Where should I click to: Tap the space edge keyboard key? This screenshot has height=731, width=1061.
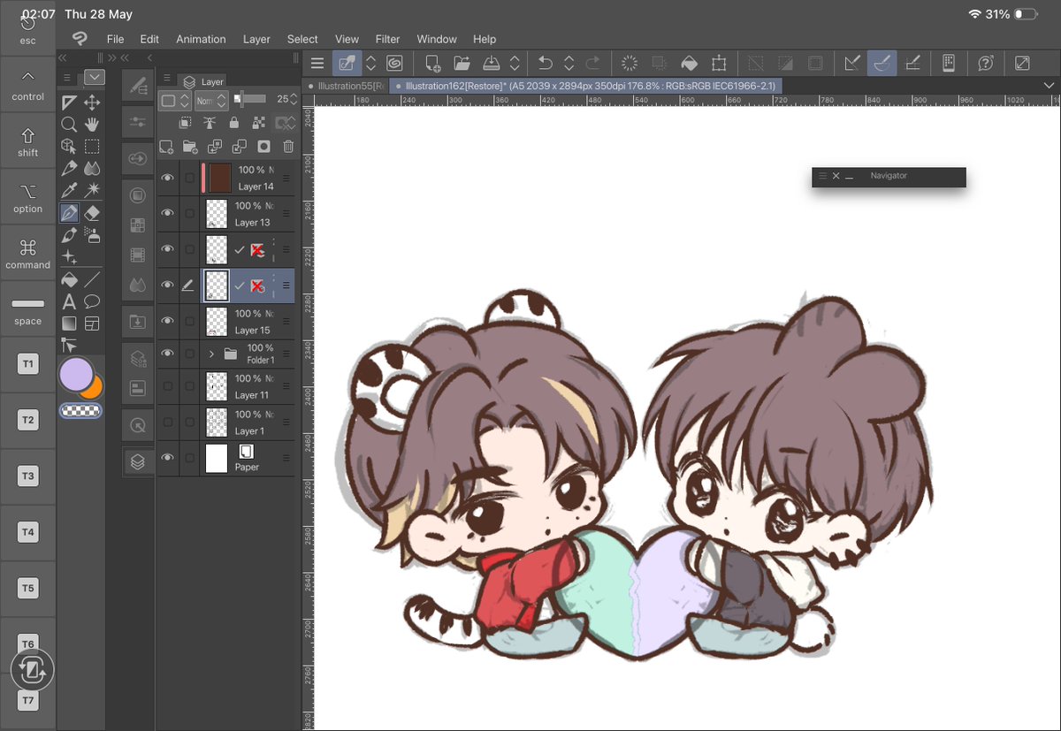[28, 310]
